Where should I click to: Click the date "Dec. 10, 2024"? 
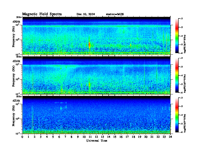pos(86,14)
